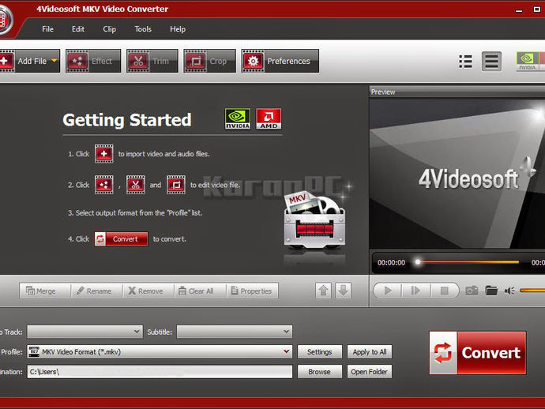
Task: Switch to detailed list view icon
Action: 465,62
